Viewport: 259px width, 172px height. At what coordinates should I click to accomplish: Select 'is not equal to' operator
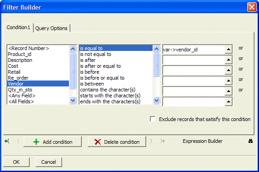pyautogui.click(x=116, y=54)
